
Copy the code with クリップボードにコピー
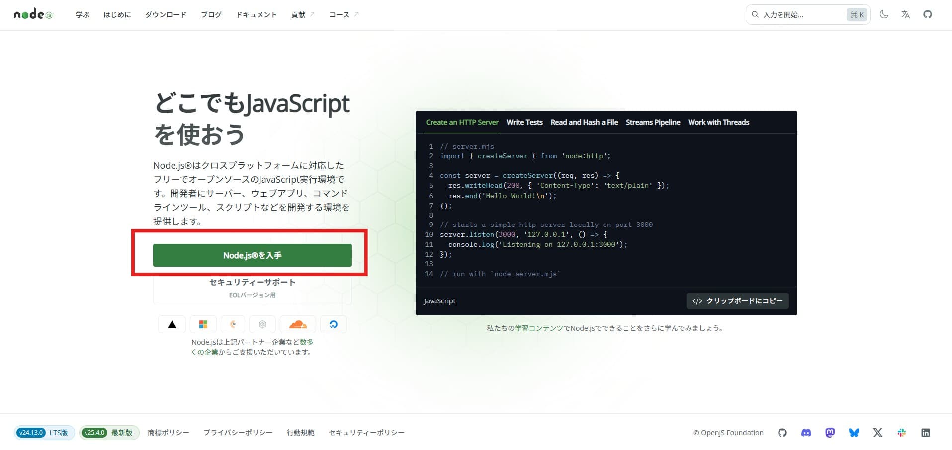click(737, 300)
